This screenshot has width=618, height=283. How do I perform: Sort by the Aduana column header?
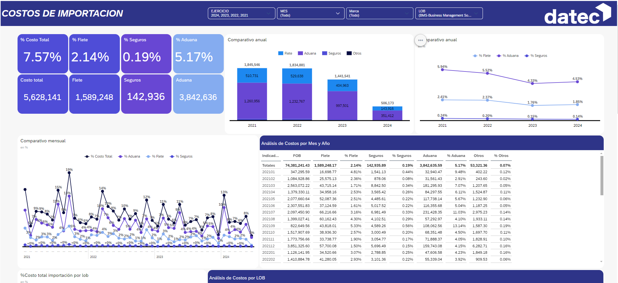coord(430,156)
